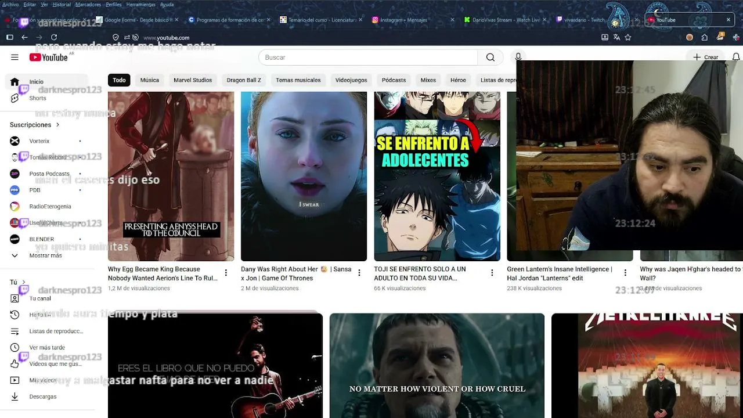This screenshot has height=418, width=743.
Task: Select the Mixes filter chip
Action: [x=428, y=80]
